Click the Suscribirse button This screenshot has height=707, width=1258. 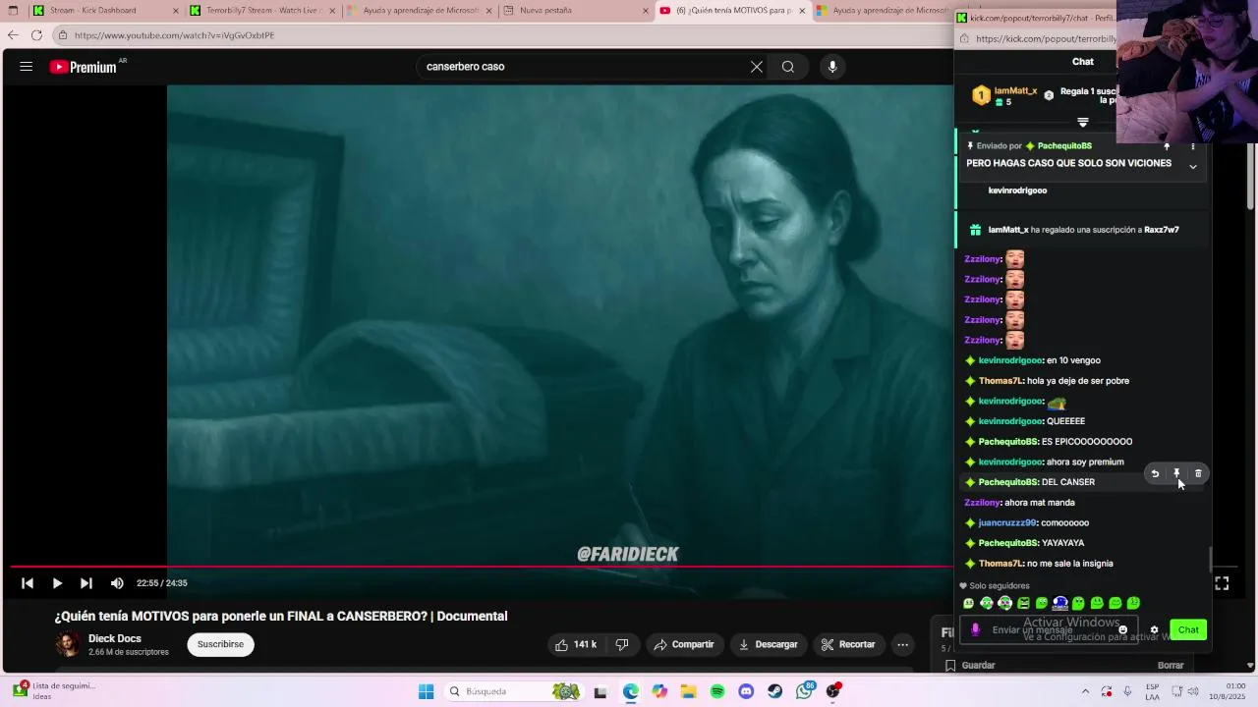coord(220,644)
